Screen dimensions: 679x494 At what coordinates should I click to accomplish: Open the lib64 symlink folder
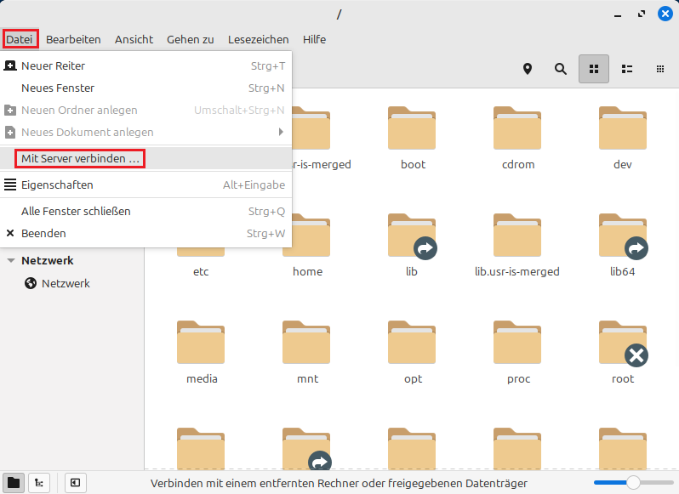click(x=623, y=236)
